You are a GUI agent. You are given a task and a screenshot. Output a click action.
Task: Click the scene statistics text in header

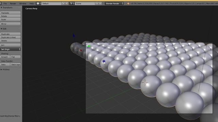[x=174, y=3]
